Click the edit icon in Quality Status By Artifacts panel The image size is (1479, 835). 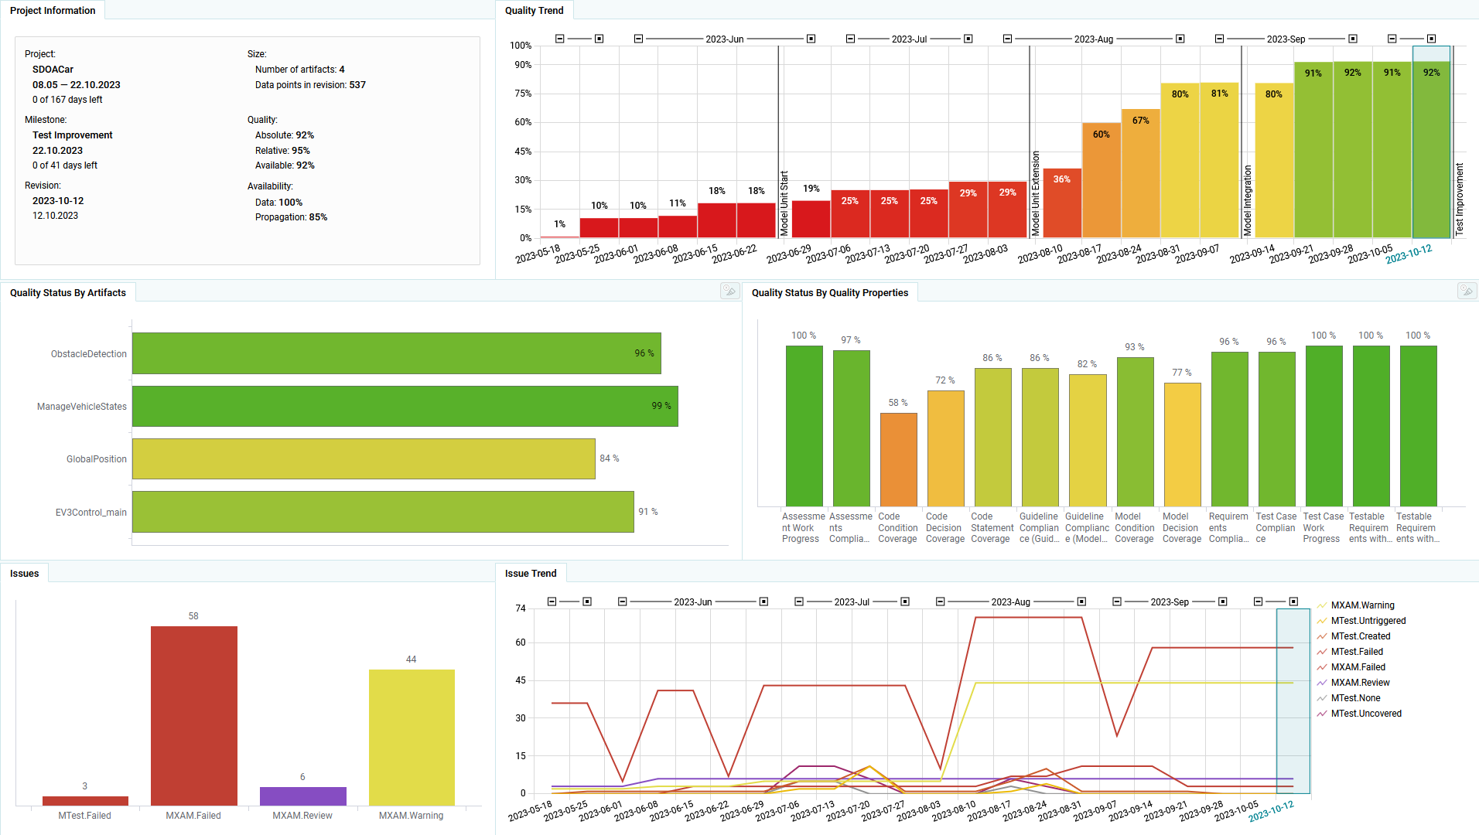pos(729,291)
